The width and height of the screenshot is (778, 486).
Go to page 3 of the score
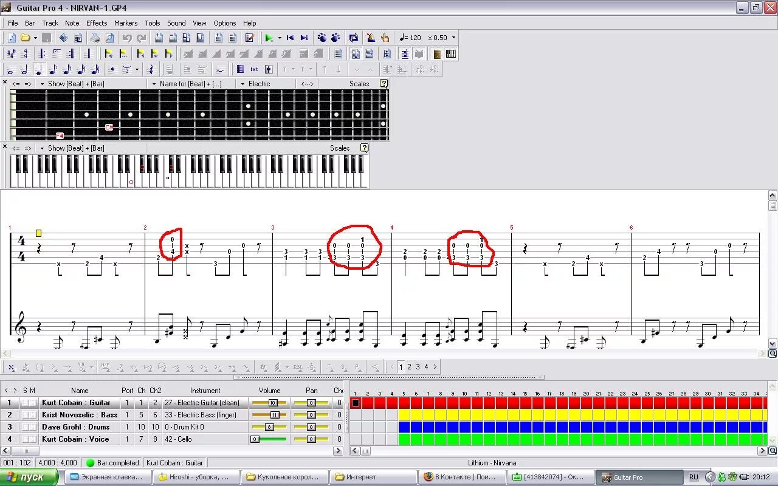coord(418,367)
